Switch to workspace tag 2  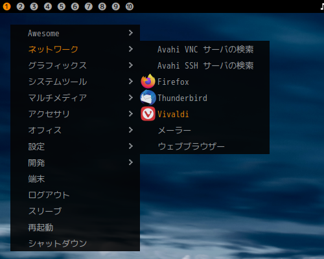click(21, 6)
